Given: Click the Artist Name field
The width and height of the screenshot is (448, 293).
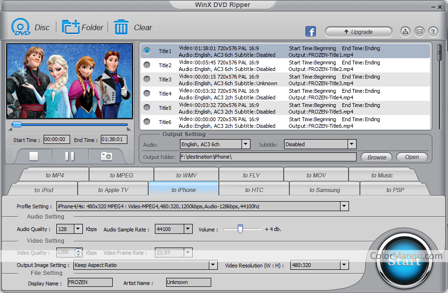Looking at the screenshot, I should pos(188,282).
